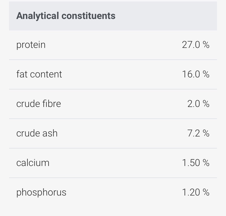Click the empty right side of the header bar
226x216 pixels.
pos(166,16)
